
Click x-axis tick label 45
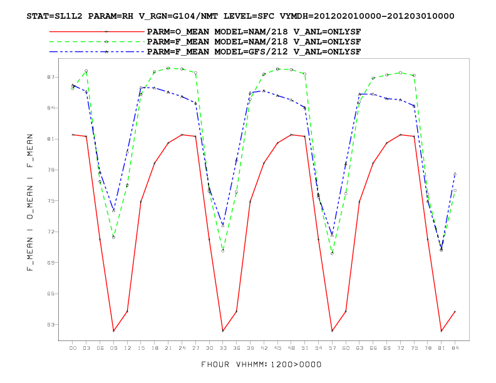click(x=277, y=348)
